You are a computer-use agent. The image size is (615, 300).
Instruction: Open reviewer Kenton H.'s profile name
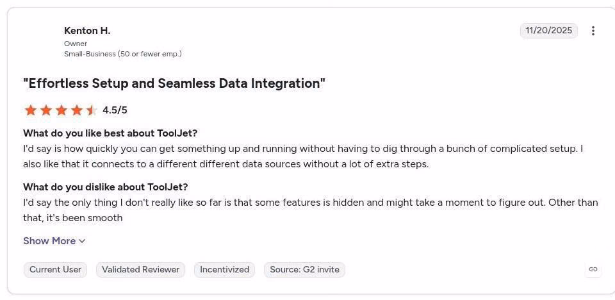[x=87, y=31]
